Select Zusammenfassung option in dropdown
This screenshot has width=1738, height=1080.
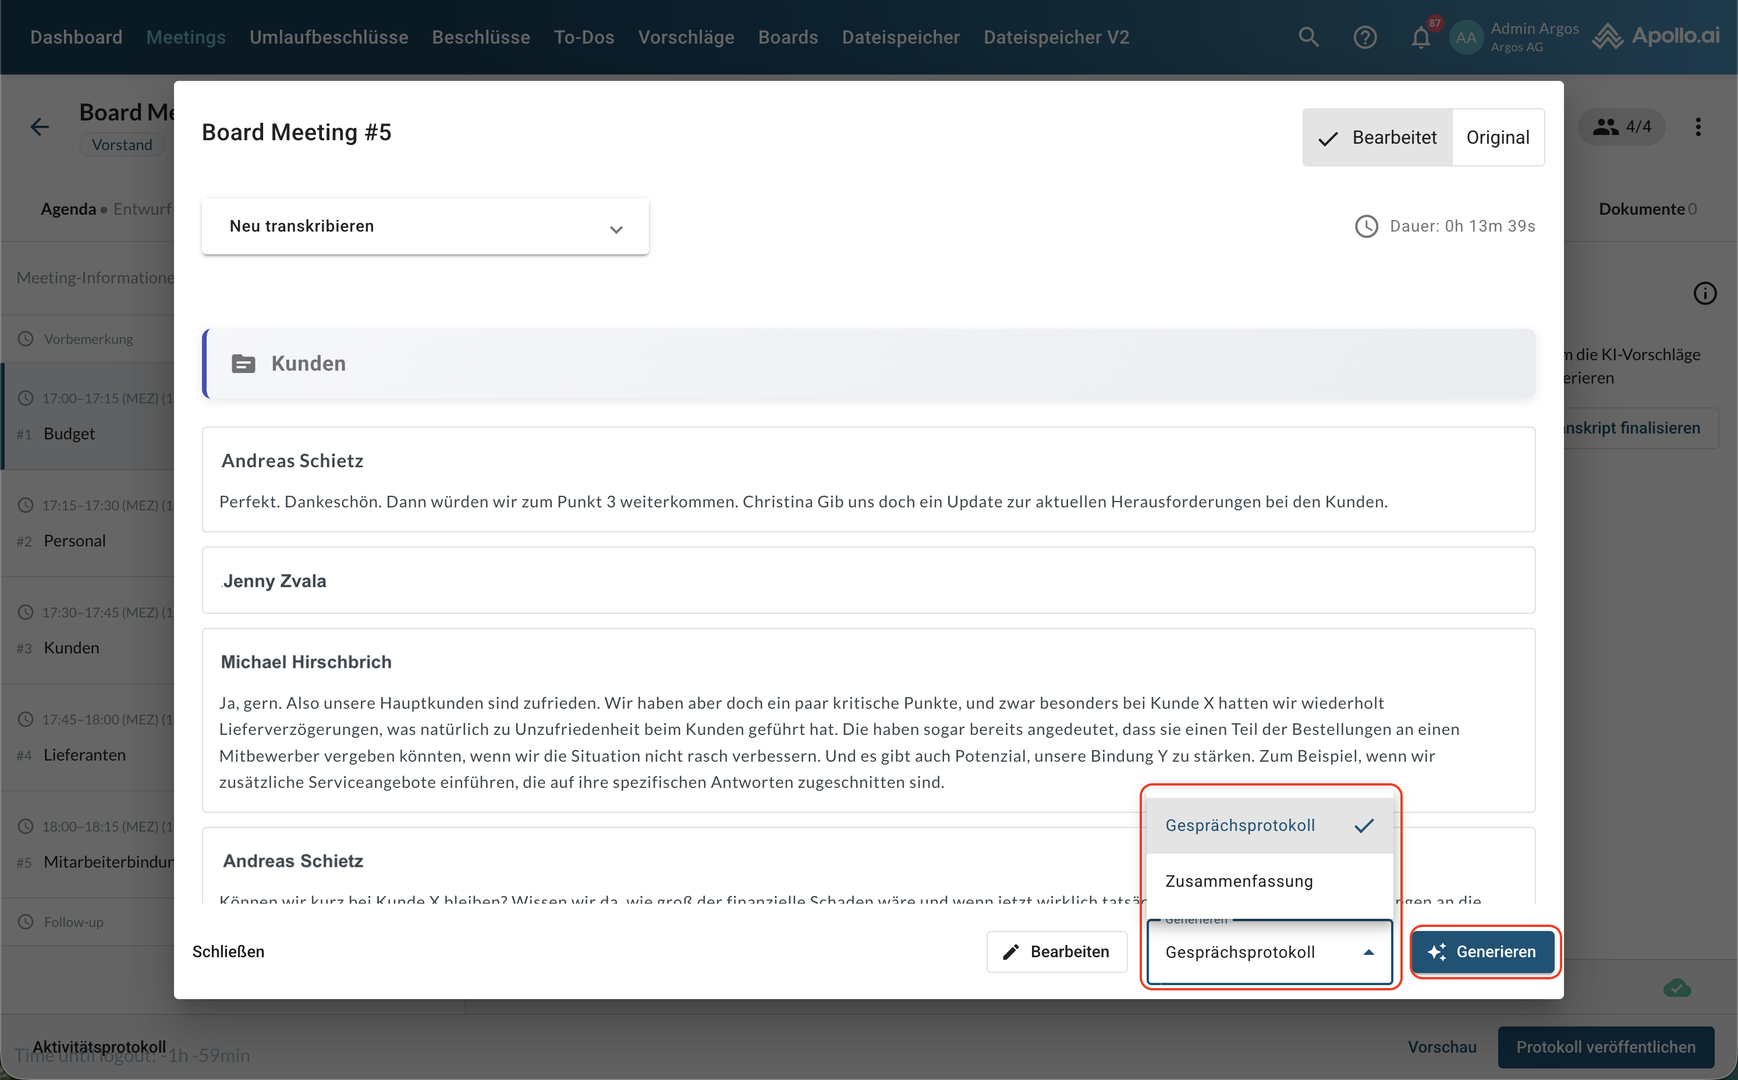pos(1239,881)
